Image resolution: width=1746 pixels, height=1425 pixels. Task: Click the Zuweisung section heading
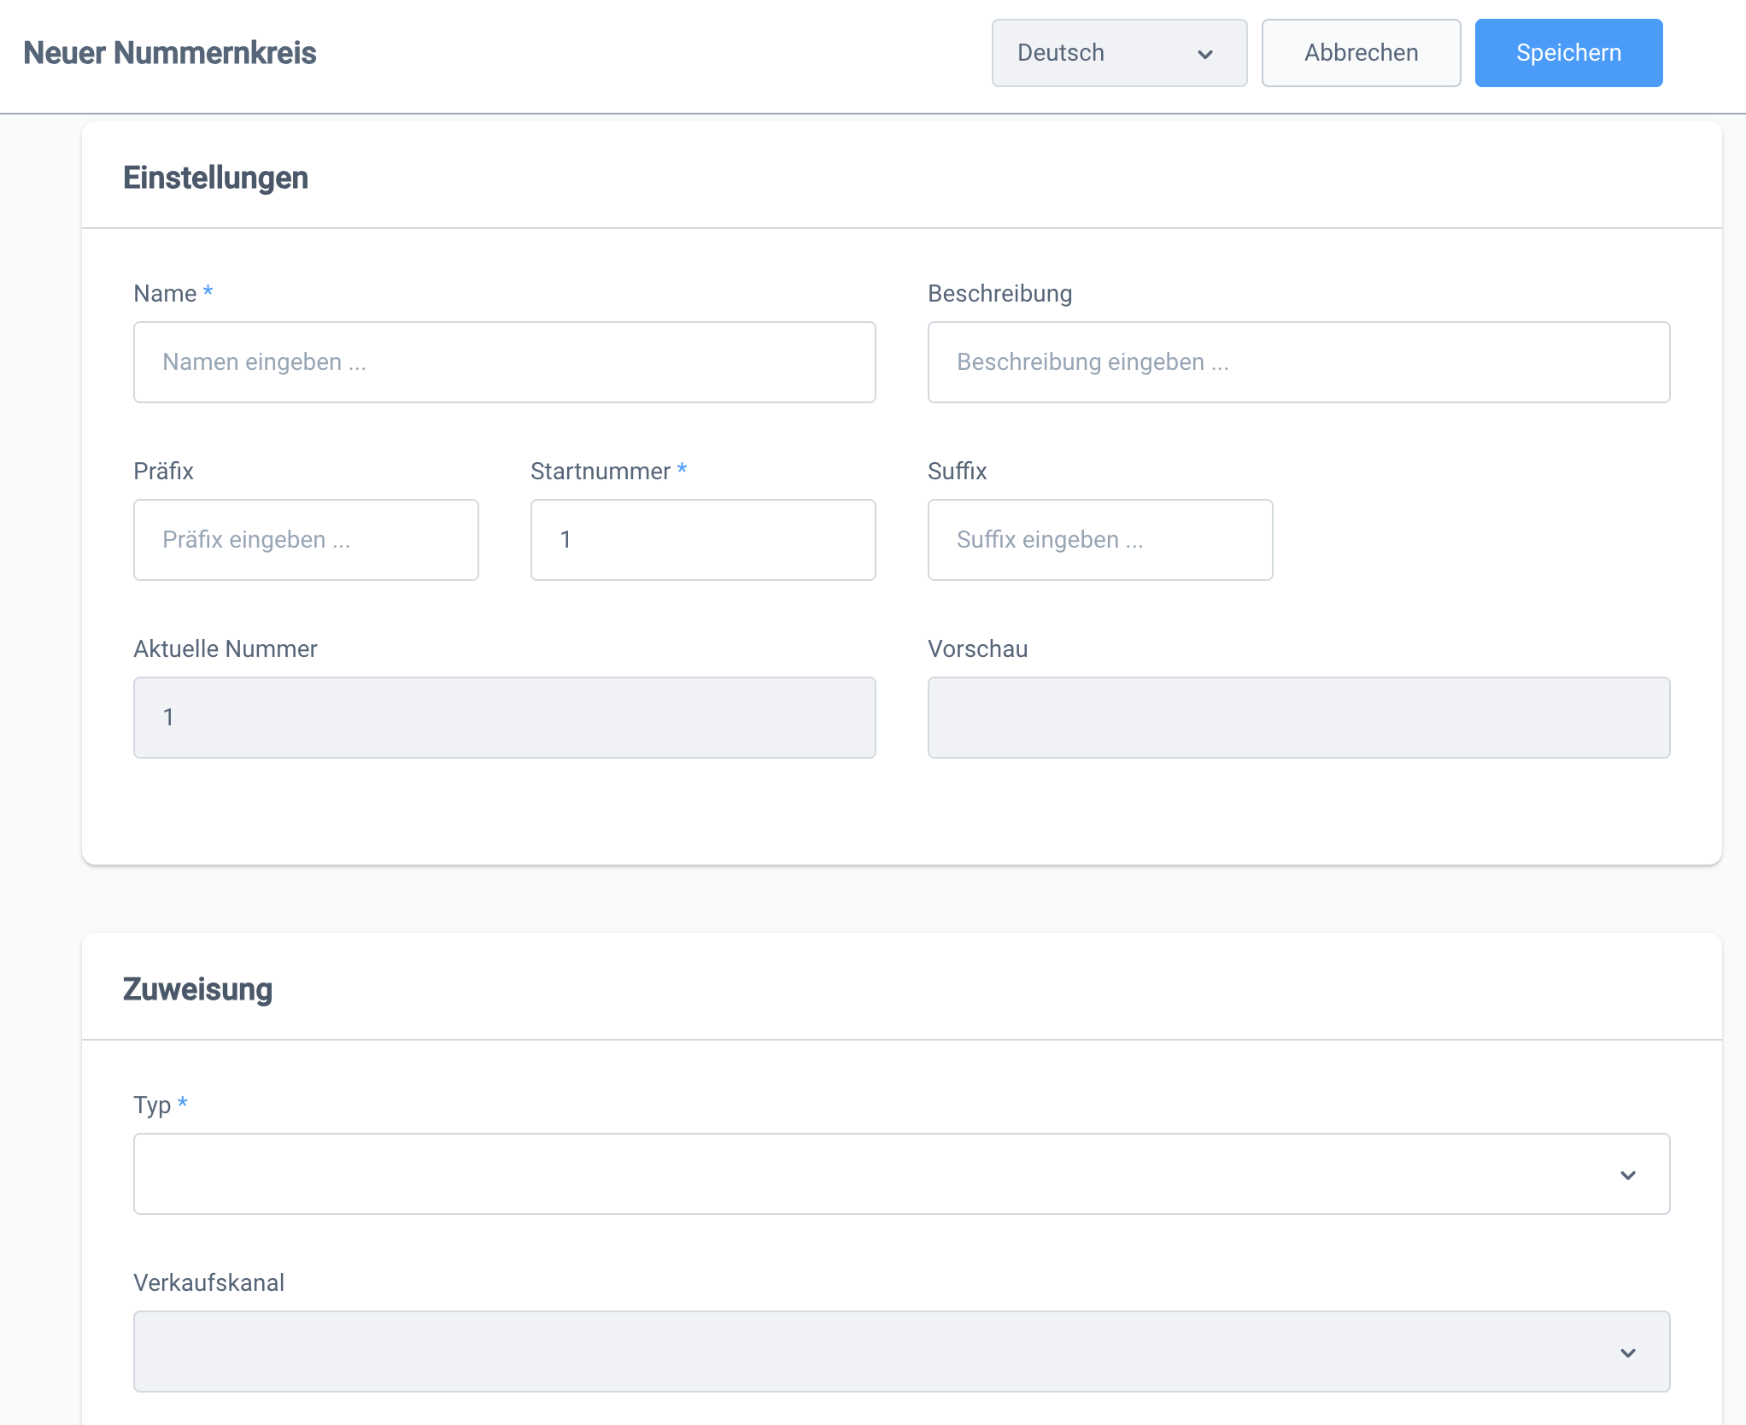pos(197,989)
